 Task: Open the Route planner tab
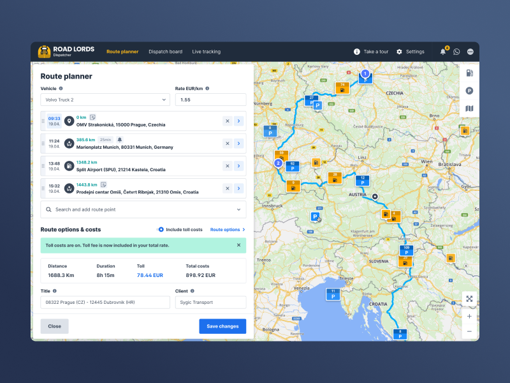[x=122, y=52]
